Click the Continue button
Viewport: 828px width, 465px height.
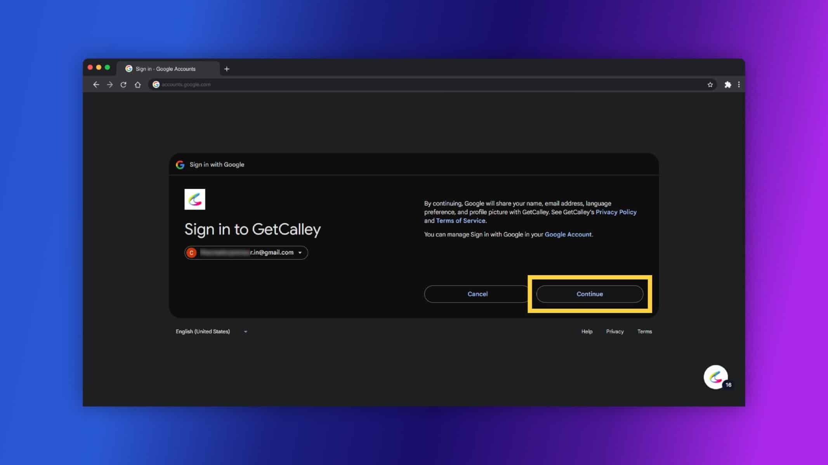coord(590,294)
